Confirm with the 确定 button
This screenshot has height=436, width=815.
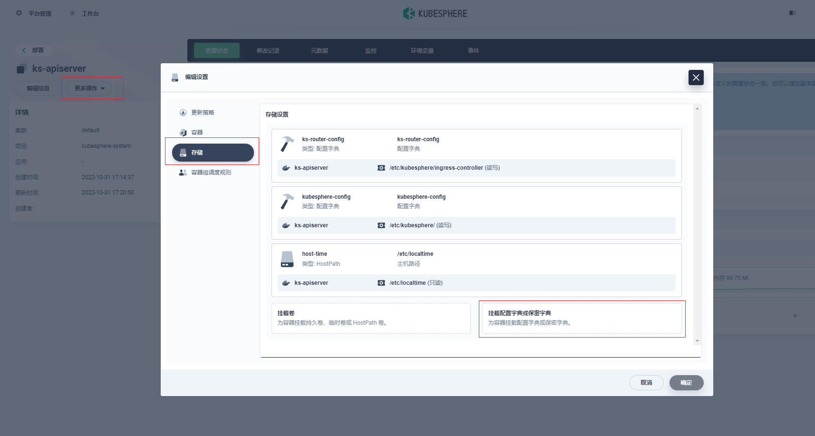686,383
